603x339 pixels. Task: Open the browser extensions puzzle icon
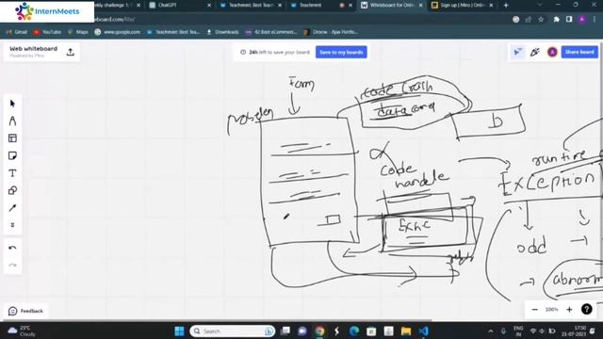tap(556, 19)
